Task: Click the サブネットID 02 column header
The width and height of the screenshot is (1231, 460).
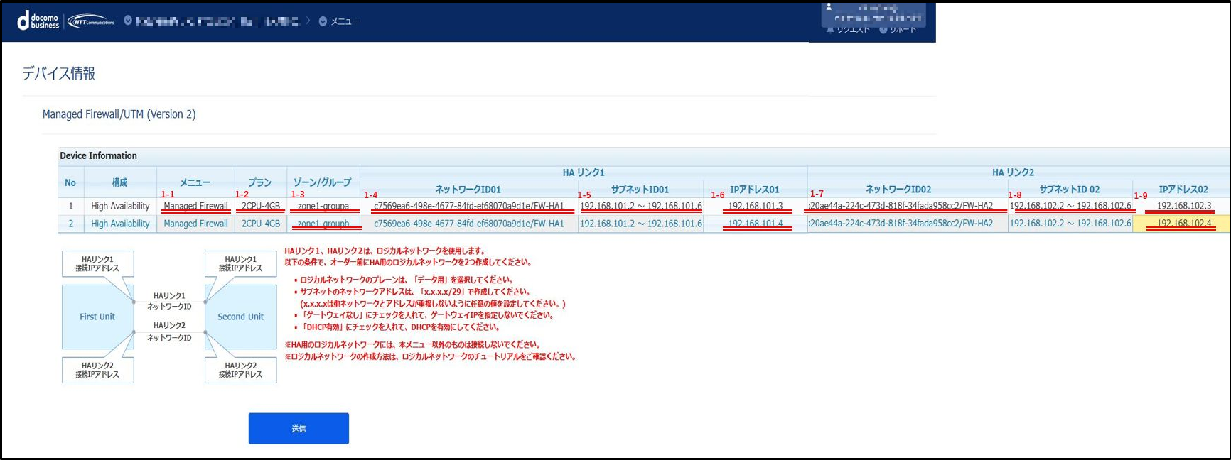Action: (x=1069, y=190)
